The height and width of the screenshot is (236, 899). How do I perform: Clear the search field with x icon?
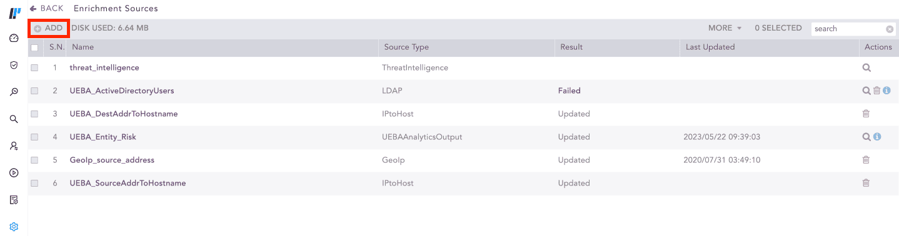pyautogui.click(x=890, y=29)
